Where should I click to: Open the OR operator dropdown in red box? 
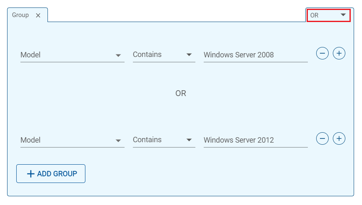pyautogui.click(x=329, y=15)
